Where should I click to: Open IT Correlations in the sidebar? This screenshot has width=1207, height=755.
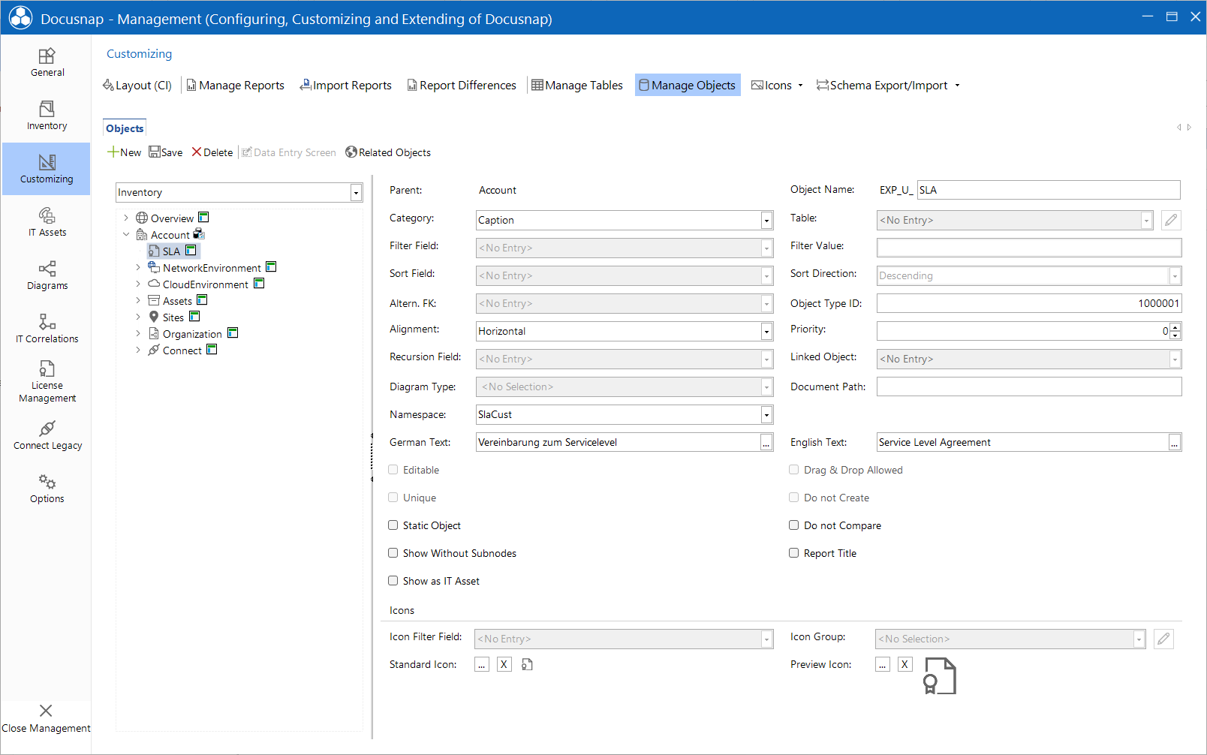pyautogui.click(x=47, y=329)
